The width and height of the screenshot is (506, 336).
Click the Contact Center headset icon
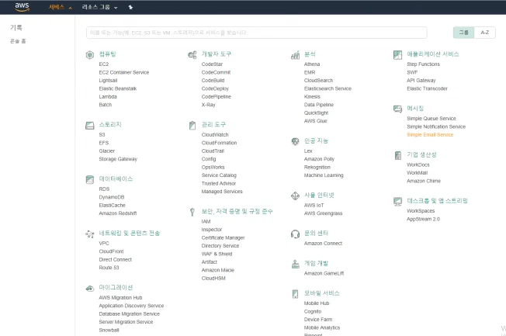(x=295, y=234)
